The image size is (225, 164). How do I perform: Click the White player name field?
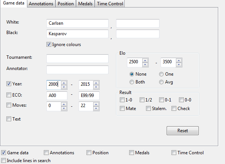point(77,24)
